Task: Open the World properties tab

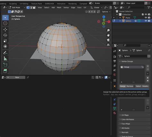Action: [x=114, y=75]
